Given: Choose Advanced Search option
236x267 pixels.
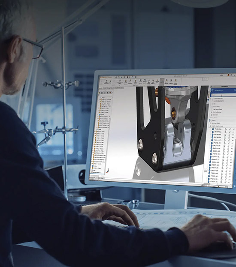Looking at the screenshot, I should pyautogui.click(x=215, y=123).
